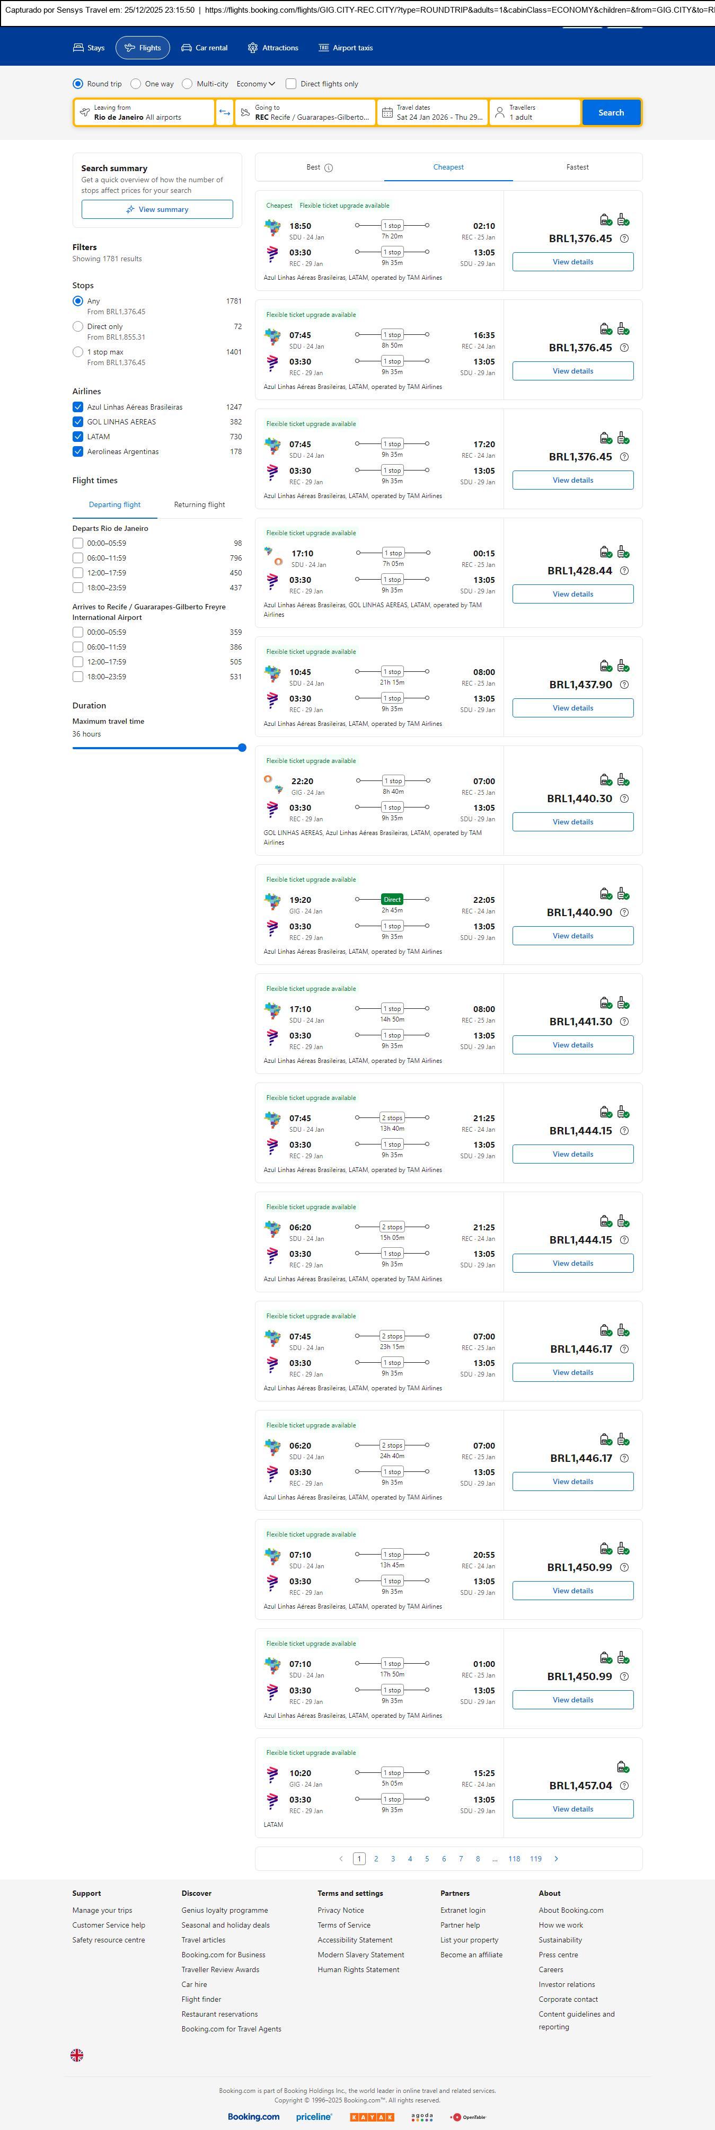Open the Economy cabin class dropdown

(x=255, y=84)
